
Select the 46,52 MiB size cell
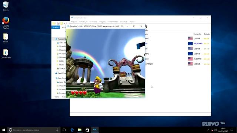pyautogui.click(x=197, y=59)
